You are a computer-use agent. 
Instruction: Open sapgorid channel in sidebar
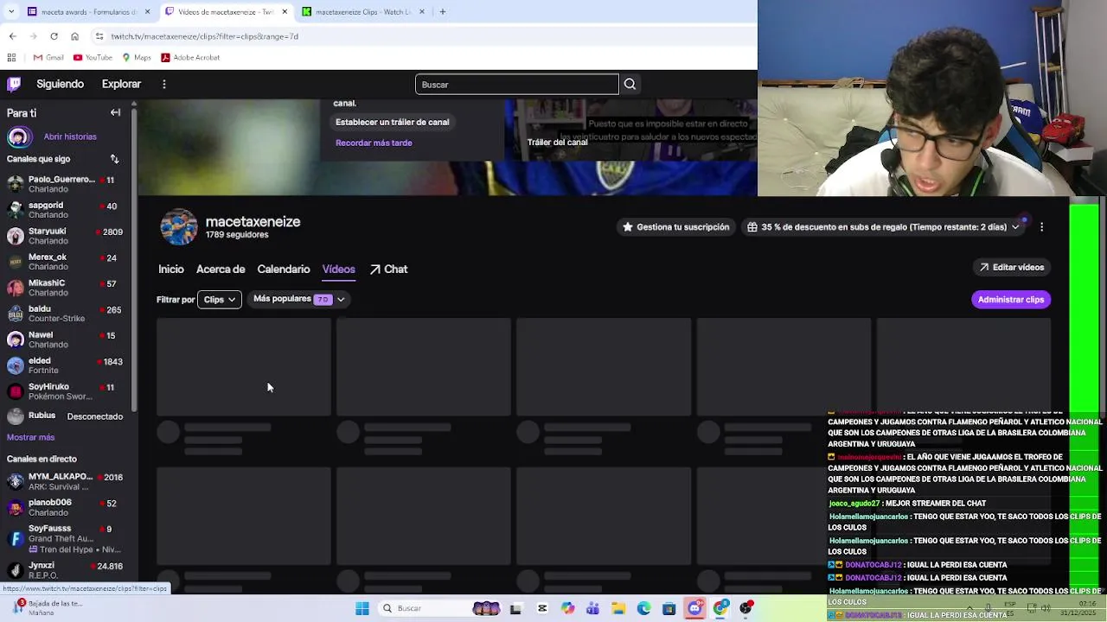click(x=65, y=210)
